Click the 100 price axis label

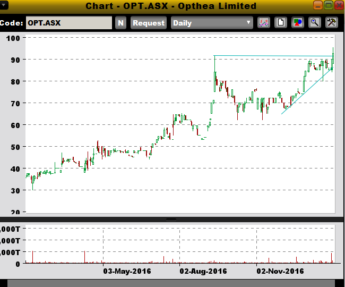point(13,38)
